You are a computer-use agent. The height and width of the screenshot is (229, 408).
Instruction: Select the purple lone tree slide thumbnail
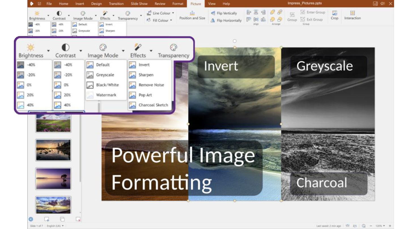[x=53, y=178]
